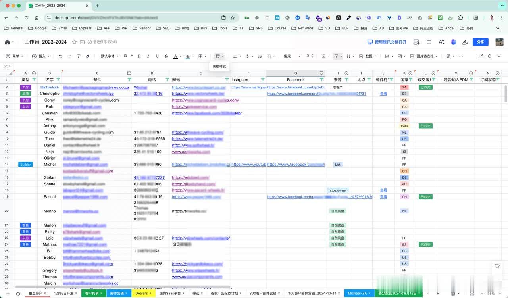Open the cell borders dropdown
Image resolution: width=508 pixels, height=298 pixels.
[x=202, y=56]
